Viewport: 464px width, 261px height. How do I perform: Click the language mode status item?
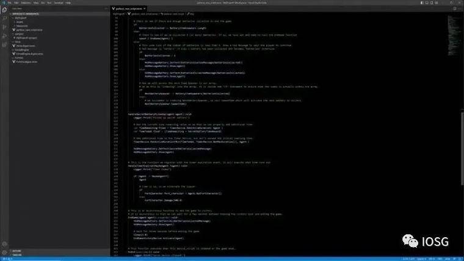coord(448,259)
